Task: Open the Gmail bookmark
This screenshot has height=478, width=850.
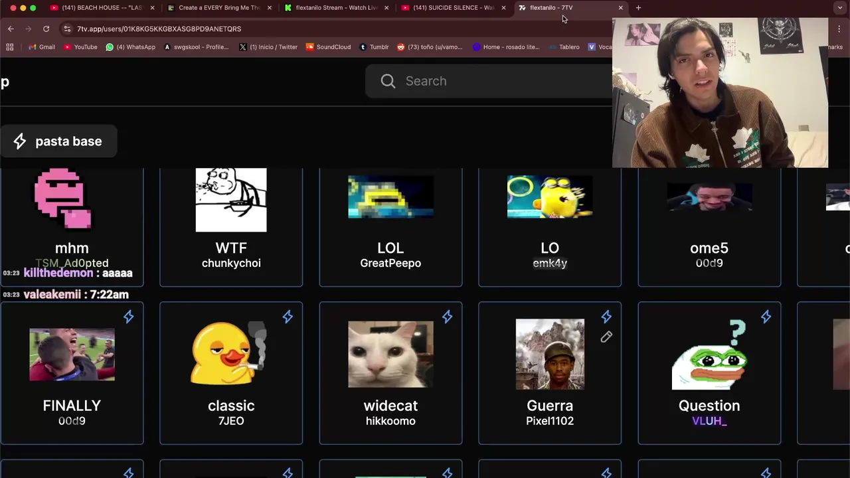Action: coord(41,47)
